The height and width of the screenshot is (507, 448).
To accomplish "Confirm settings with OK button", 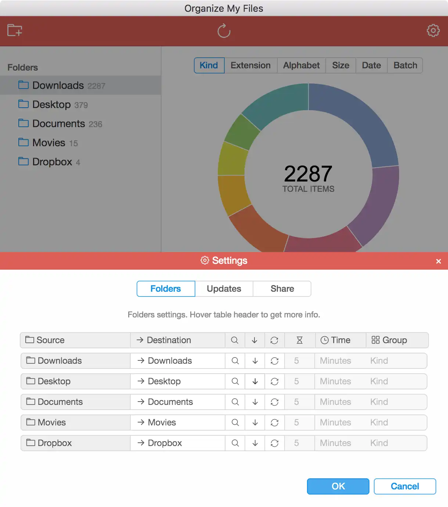I will 338,486.
